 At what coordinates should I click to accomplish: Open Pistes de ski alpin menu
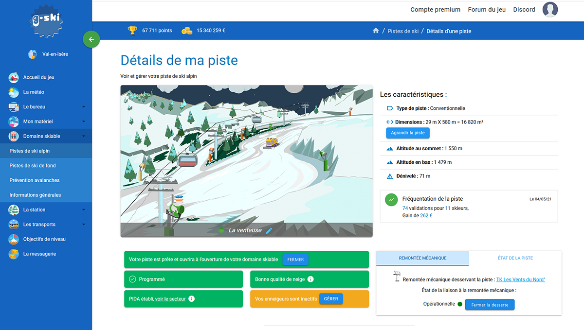point(46,151)
